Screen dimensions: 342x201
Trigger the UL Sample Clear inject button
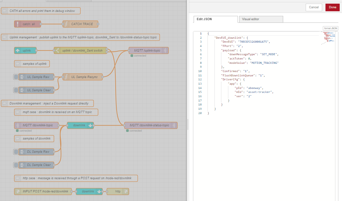coord(16,90)
